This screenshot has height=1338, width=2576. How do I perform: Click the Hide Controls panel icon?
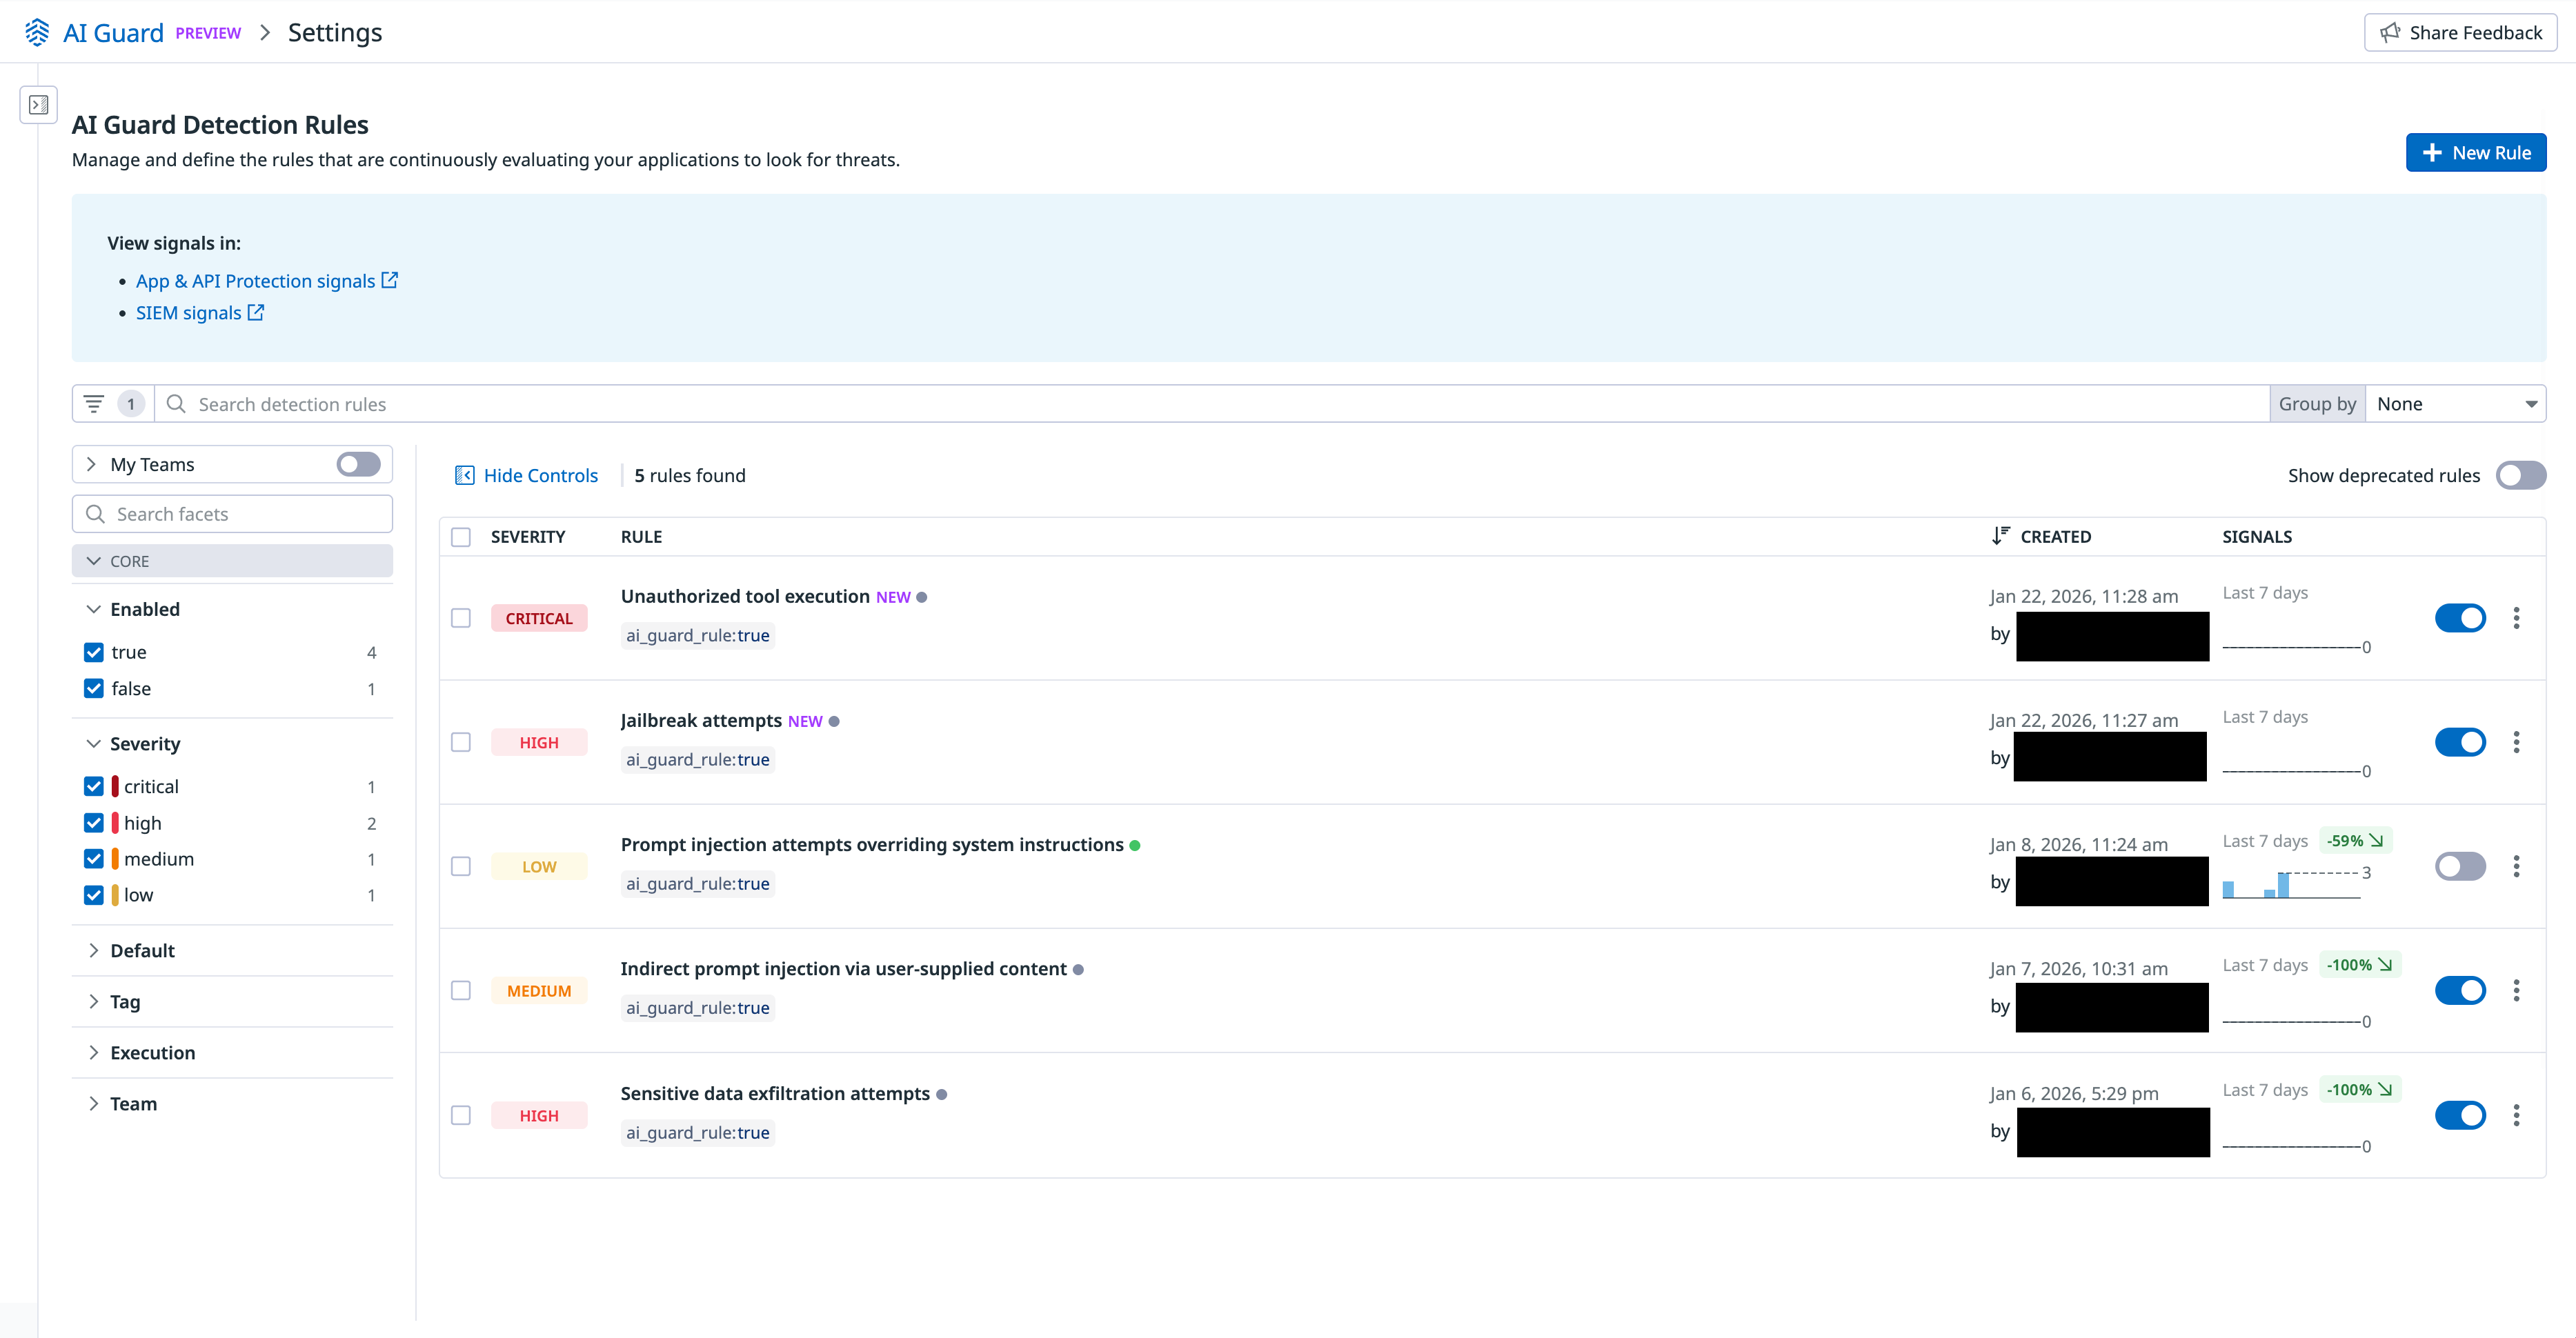coord(464,475)
